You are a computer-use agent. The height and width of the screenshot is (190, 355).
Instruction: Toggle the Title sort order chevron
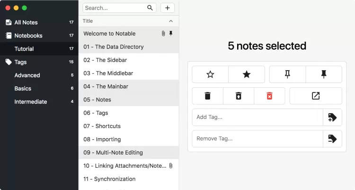click(x=171, y=21)
